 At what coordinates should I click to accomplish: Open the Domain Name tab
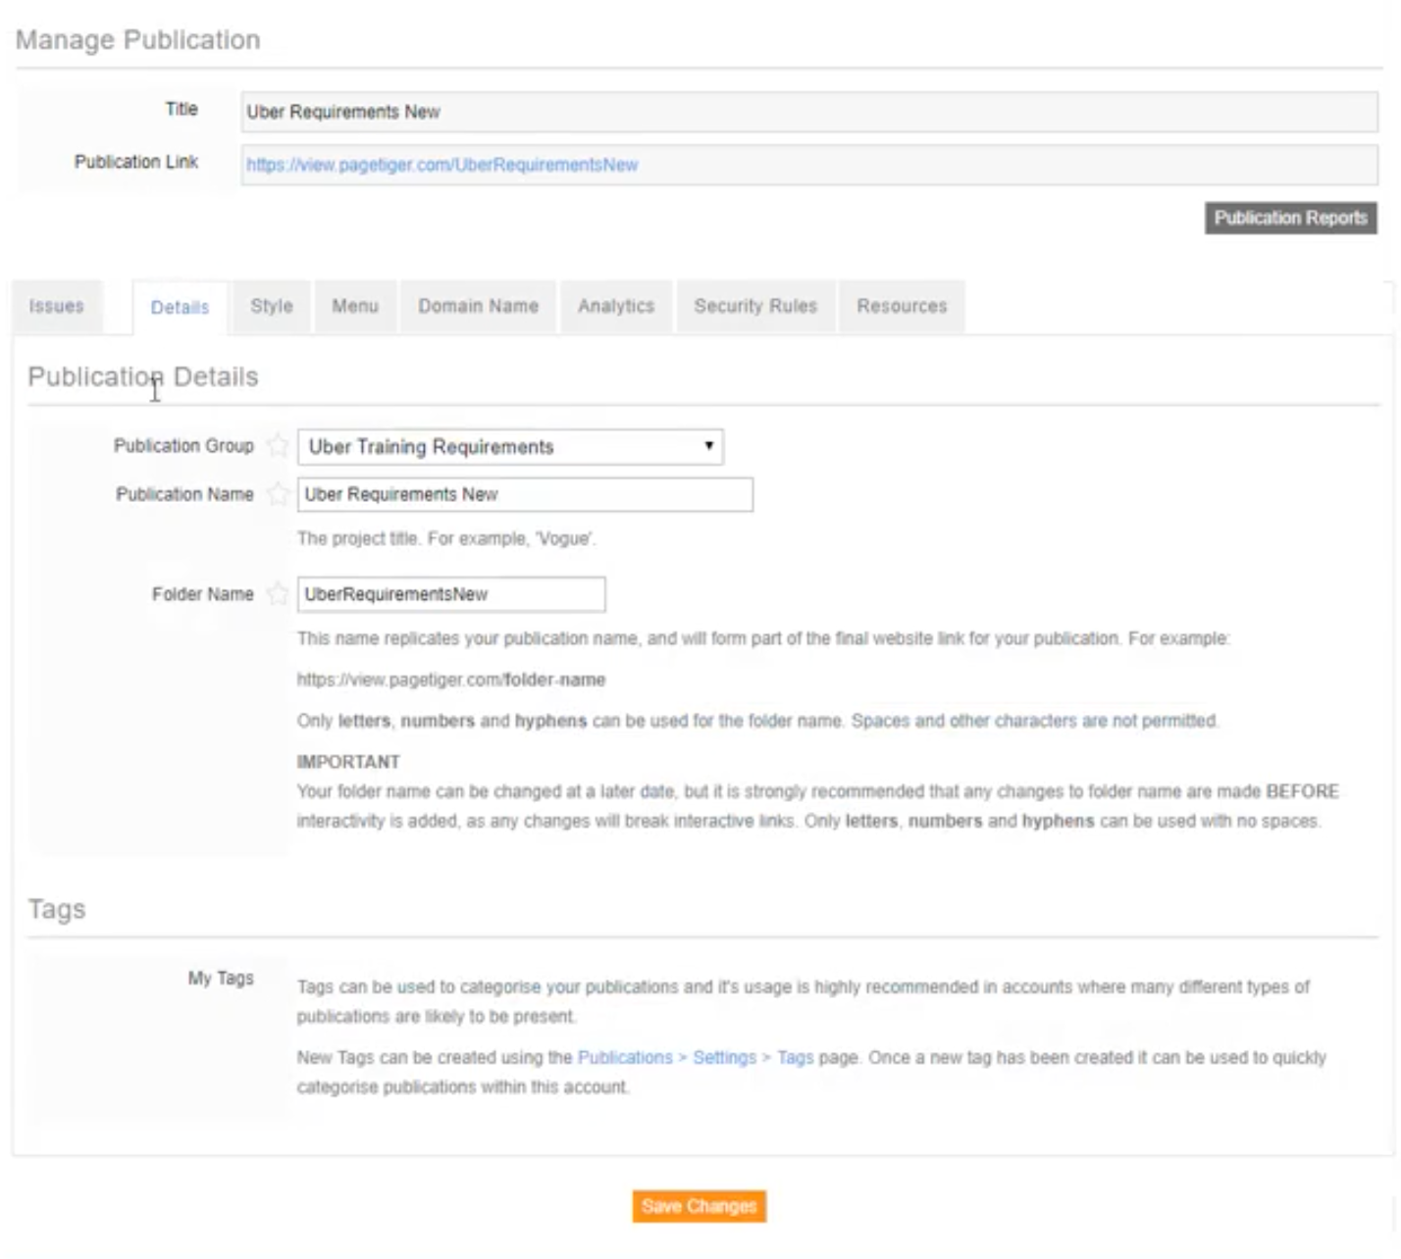click(479, 306)
